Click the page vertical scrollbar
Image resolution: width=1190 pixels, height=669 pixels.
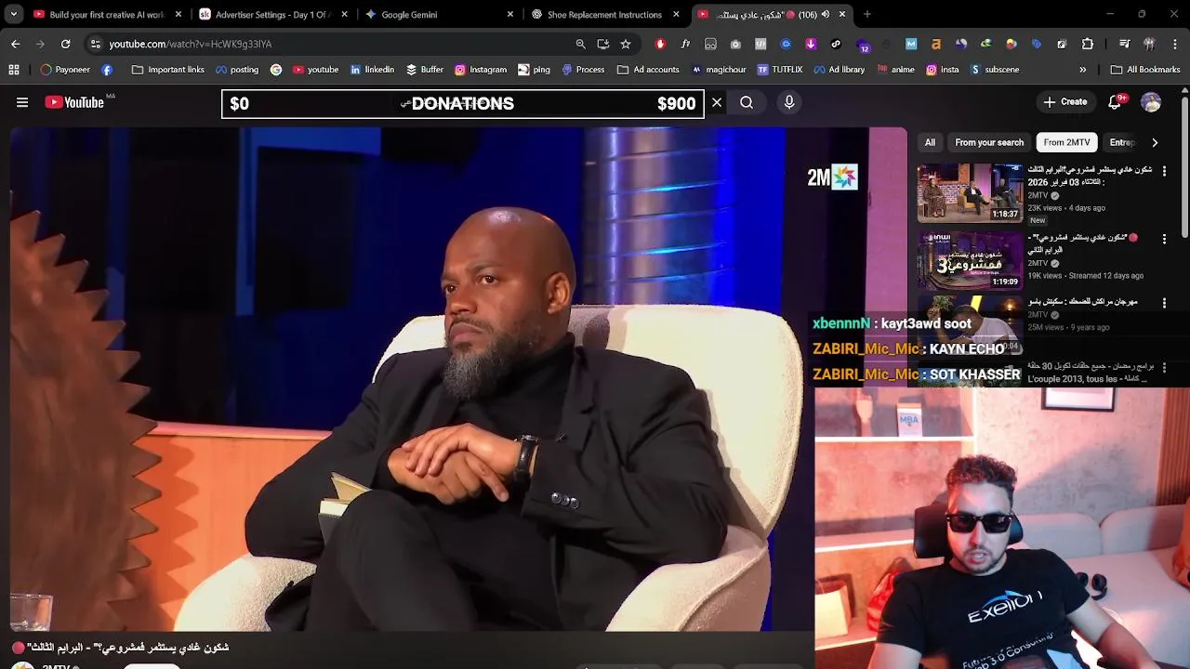pyautogui.click(x=1184, y=165)
